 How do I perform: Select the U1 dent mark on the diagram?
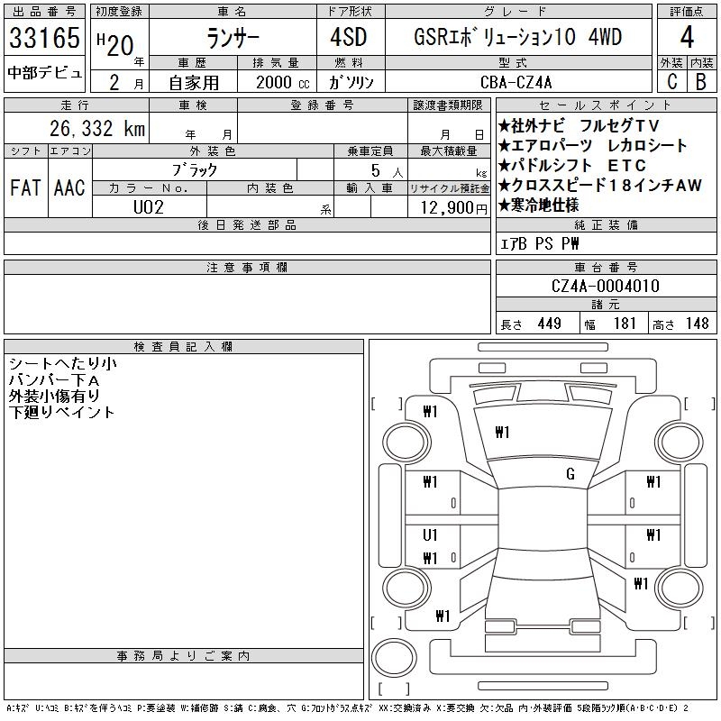pyautogui.click(x=430, y=535)
